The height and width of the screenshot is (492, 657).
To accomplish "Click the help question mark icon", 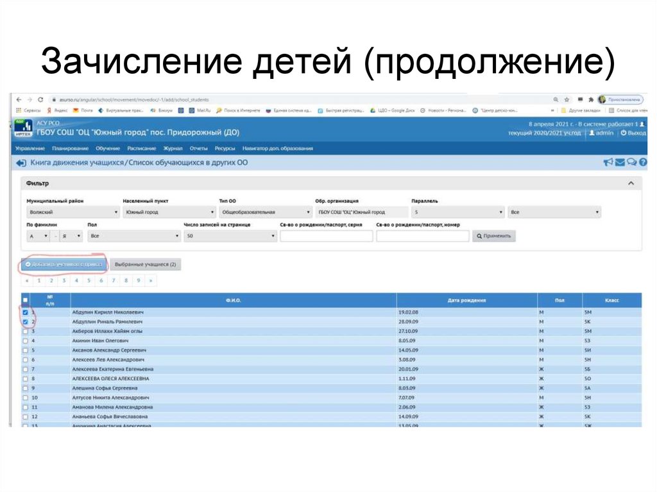I will (643, 162).
